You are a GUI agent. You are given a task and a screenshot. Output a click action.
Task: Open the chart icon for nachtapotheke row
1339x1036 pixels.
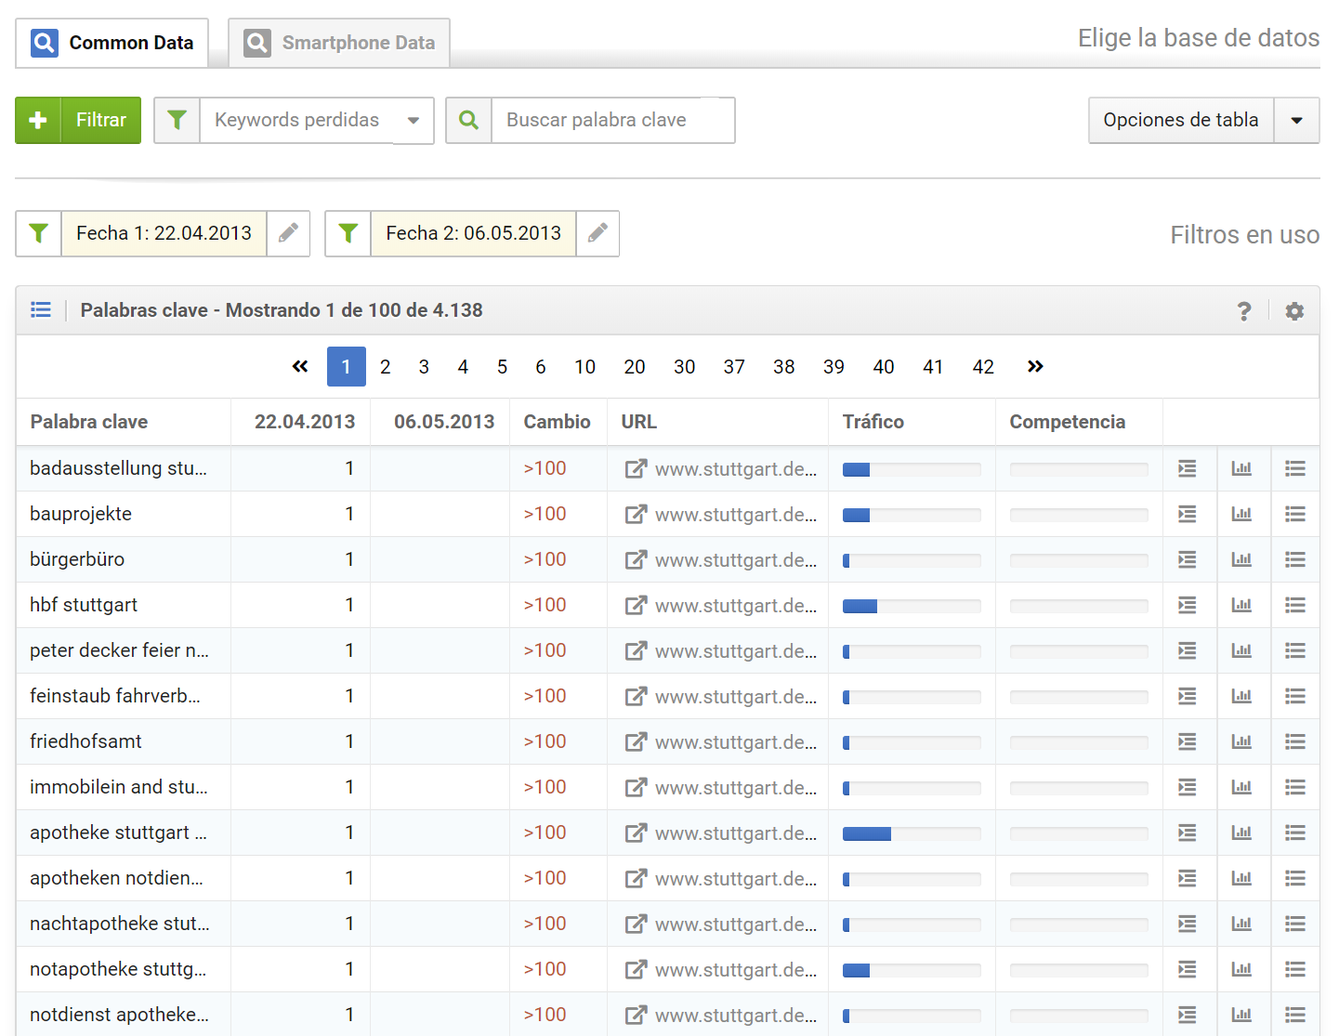1241,924
